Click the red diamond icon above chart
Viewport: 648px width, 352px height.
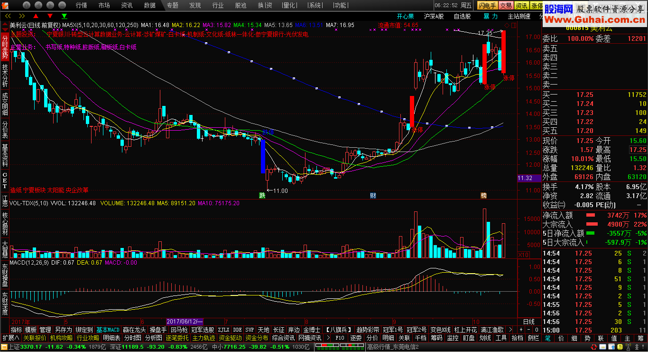tap(507, 25)
